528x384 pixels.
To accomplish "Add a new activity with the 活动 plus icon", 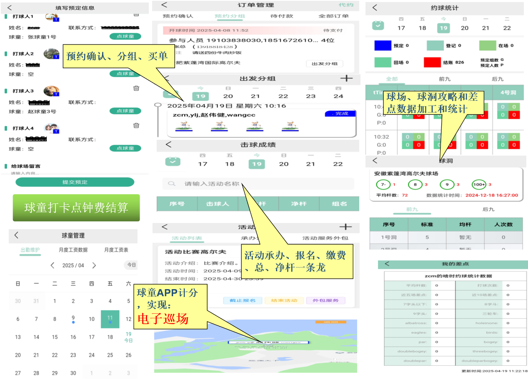I will (345, 227).
